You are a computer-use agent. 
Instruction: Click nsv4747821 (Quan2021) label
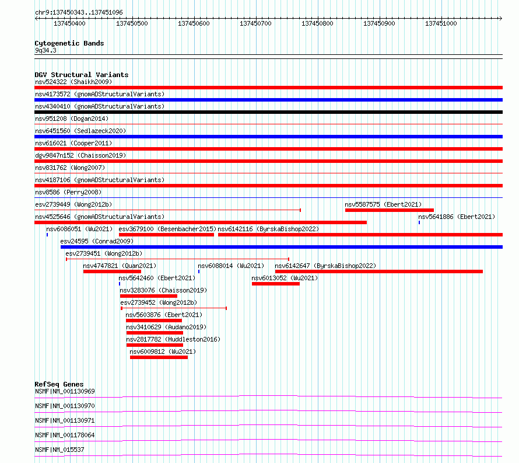click(x=120, y=266)
